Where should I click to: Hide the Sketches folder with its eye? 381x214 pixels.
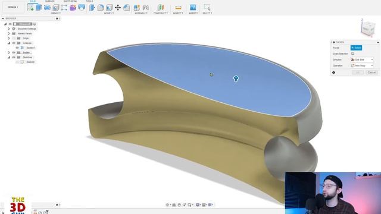tap(14, 57)
